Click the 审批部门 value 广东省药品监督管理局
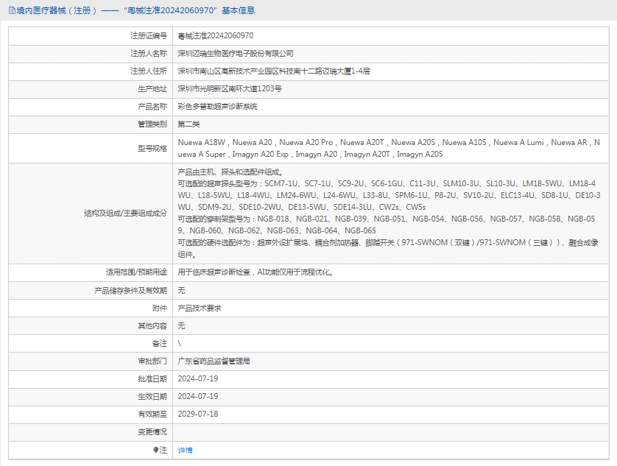The height and width of the screenshot is (466, 617). 214,361
